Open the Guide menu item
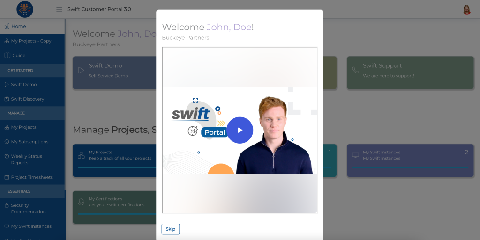Viewport: 480px width, 240px height. (32, 55)
